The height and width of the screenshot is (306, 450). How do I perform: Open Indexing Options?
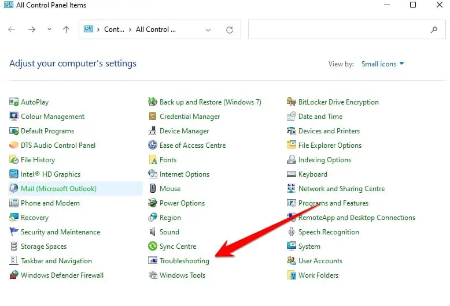[x=325, y=159]
